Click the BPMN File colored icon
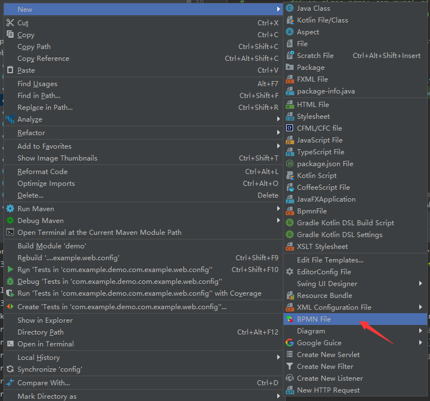The width and height of the screenshot is (430, 401). [290, 319]
